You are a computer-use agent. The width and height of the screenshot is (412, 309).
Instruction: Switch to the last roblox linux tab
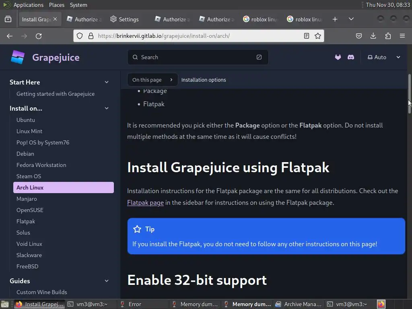pyautogui.click(x=305, y=19)
